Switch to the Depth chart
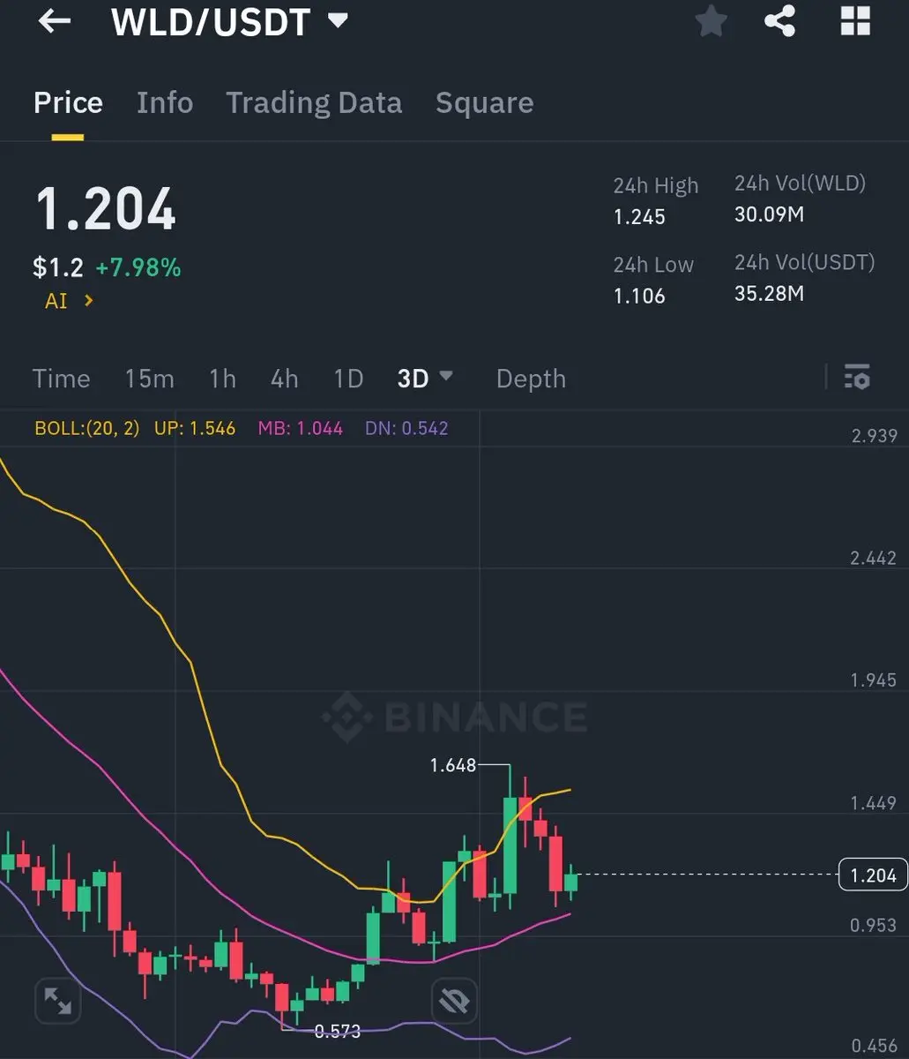The width and height of the screenshot is (909, 1059). (531, 379)
